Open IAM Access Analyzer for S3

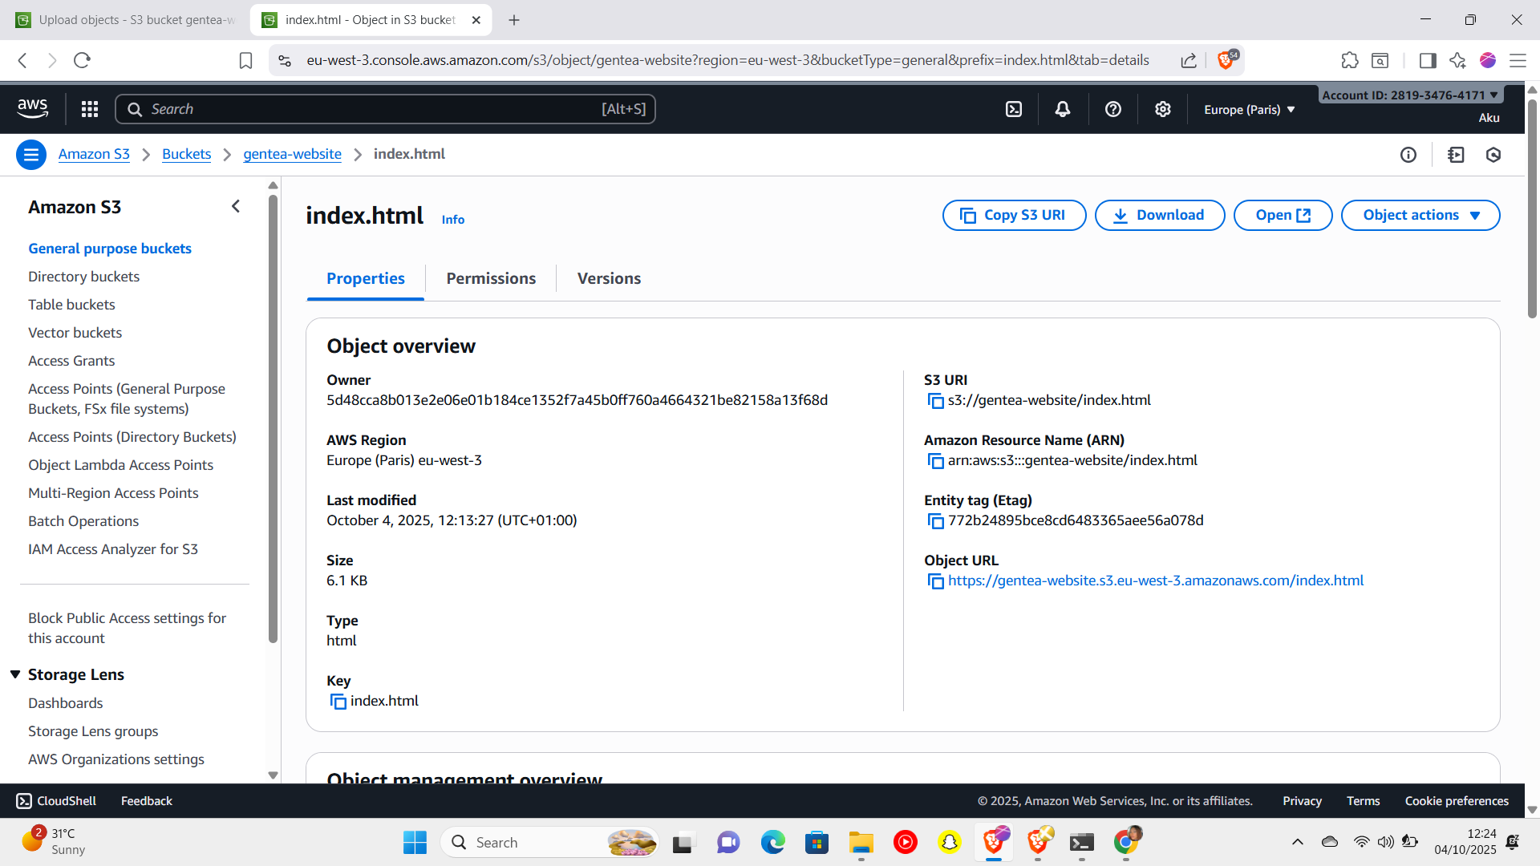[112, 549]
